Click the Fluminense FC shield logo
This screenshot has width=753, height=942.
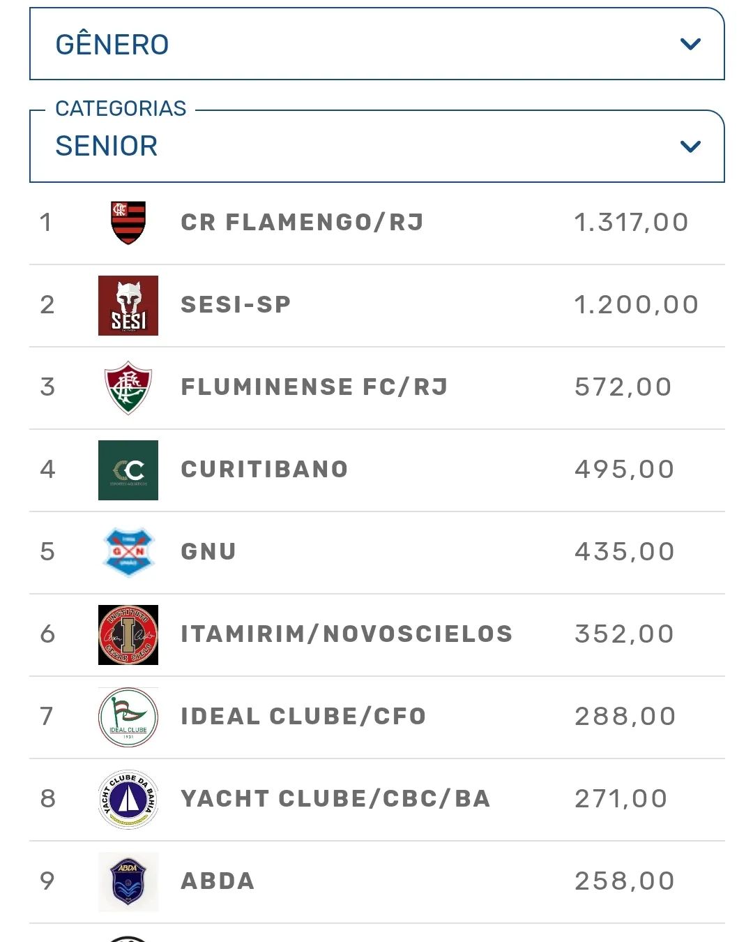[x=128, y=387]
